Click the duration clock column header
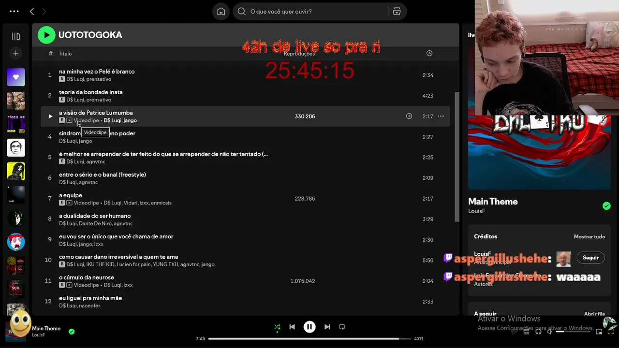This screenshot has height=348, width=619. (x=429, y=53)
